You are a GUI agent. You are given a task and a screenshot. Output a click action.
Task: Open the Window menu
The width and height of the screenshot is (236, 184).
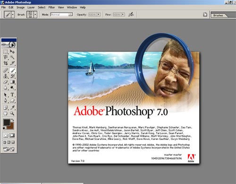(x=72, y=8)
